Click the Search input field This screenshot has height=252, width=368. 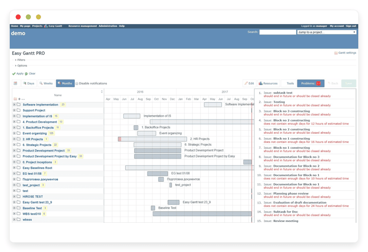pyautogui.click(x=277, y=32)
